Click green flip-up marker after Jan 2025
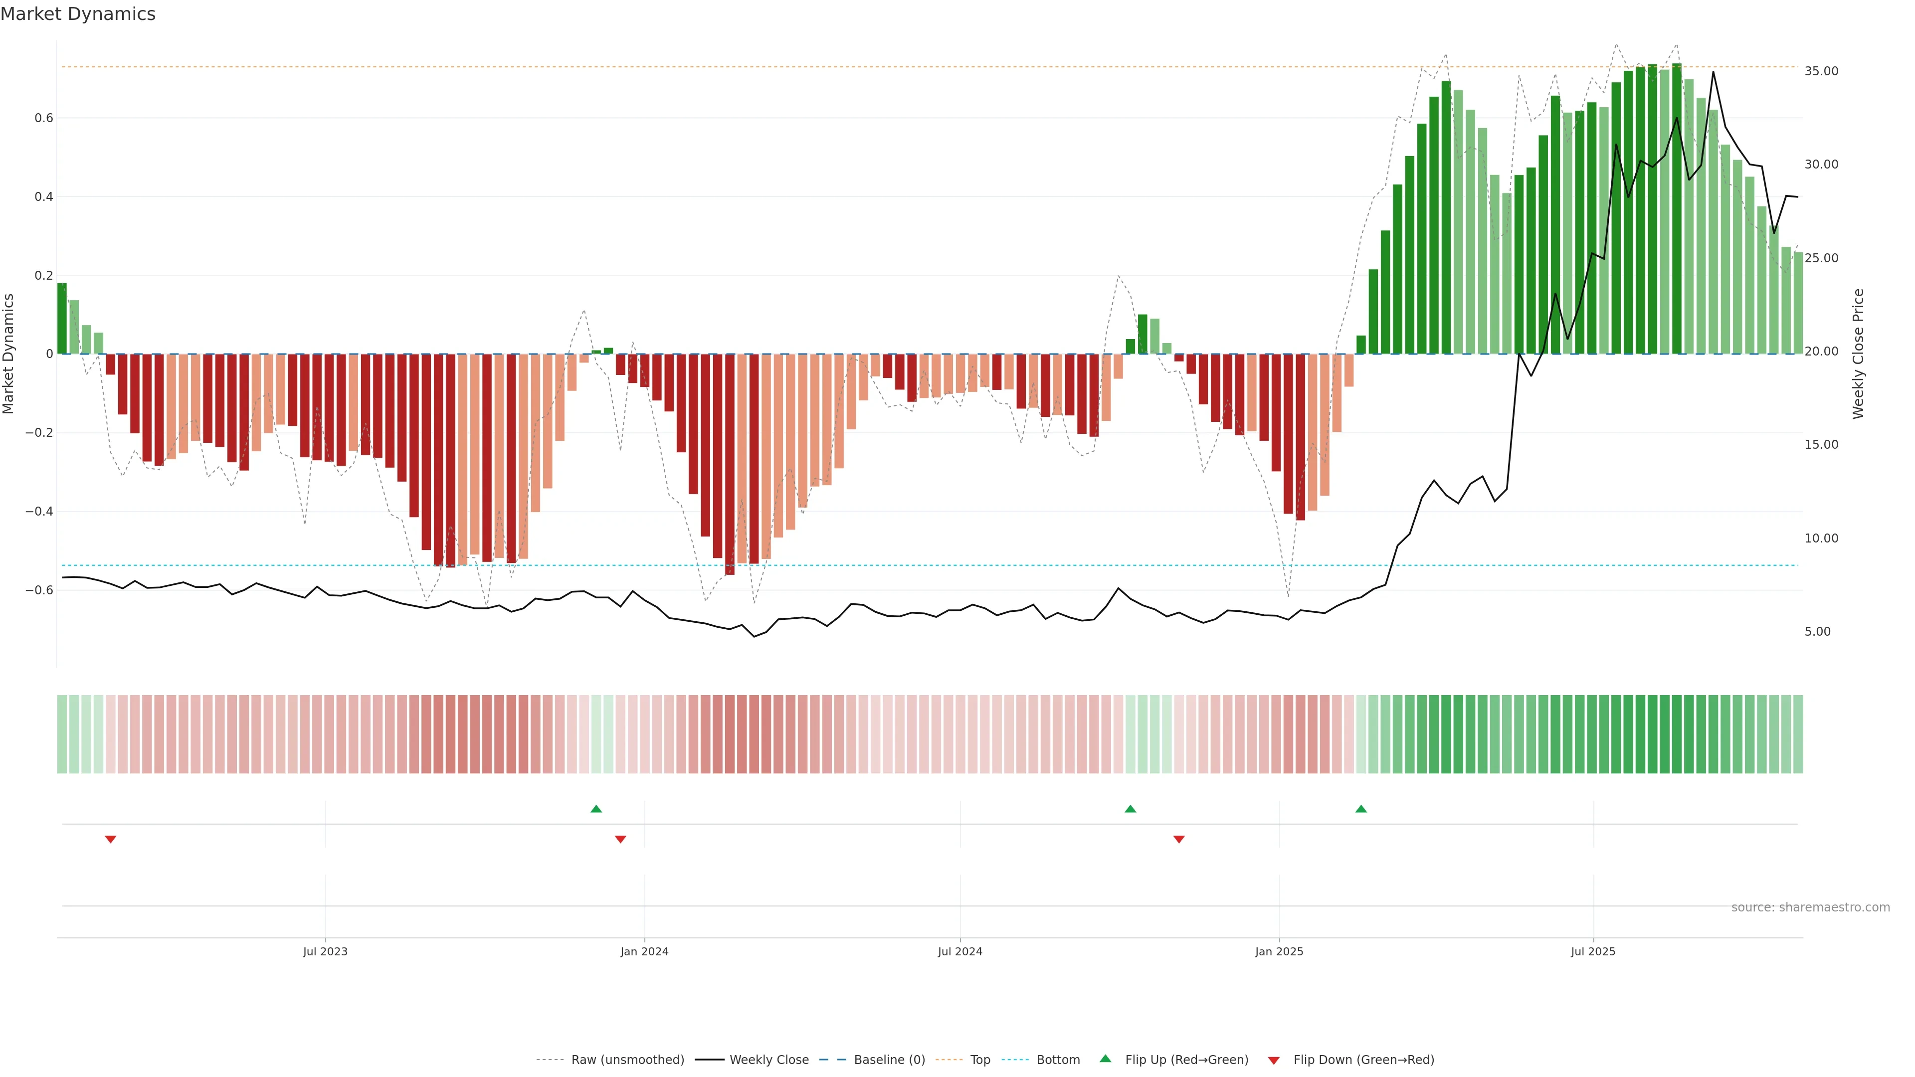Image resolution: width=1915 pixels, height=1077 pixels. tap(1361, 809)
